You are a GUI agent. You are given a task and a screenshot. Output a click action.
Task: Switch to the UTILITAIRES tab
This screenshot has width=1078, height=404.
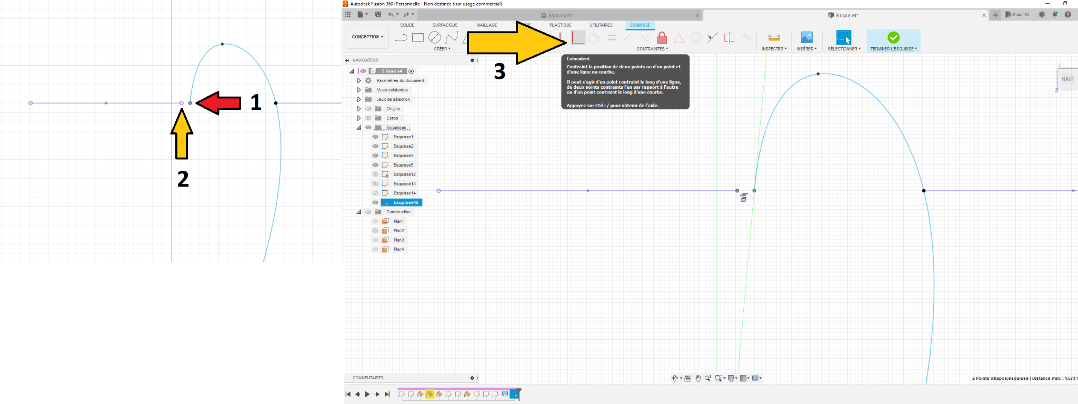(601, 25)
